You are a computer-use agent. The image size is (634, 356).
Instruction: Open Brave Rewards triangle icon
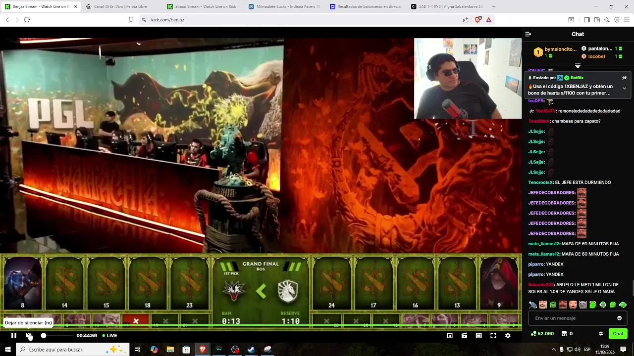pyautogui.click(x=488, y=20)
